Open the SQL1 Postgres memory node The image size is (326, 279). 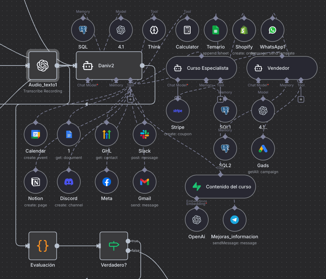(x=225, y=110)
